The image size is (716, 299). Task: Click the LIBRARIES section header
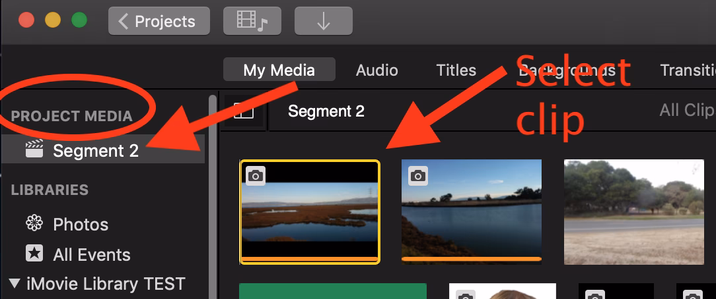pyautogui.click(x=50, y=190)
